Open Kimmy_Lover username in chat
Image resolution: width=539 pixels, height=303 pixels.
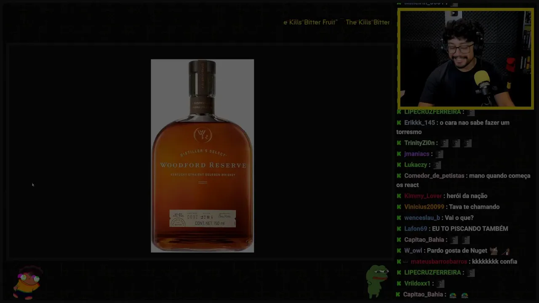point(423,196)
